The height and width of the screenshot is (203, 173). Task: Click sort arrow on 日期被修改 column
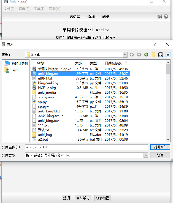coord(126,62)
